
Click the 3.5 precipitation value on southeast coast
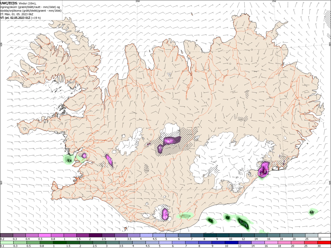coord(260,174)
